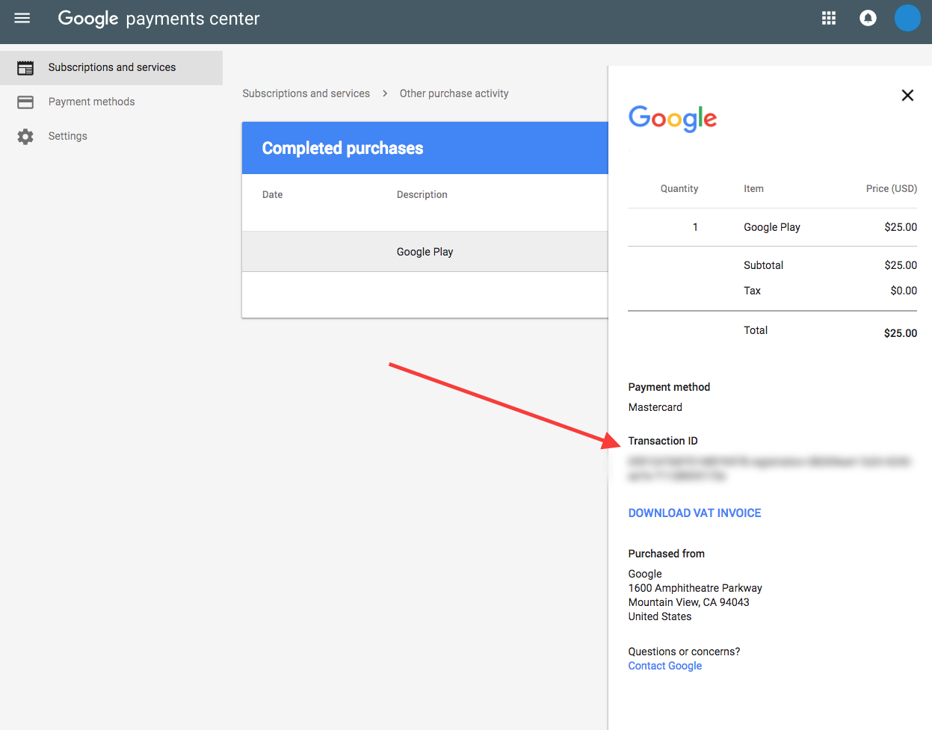Click the Questions or concerns? text
This screenshot has height=730, width=932.
click(x=685, y=652)
